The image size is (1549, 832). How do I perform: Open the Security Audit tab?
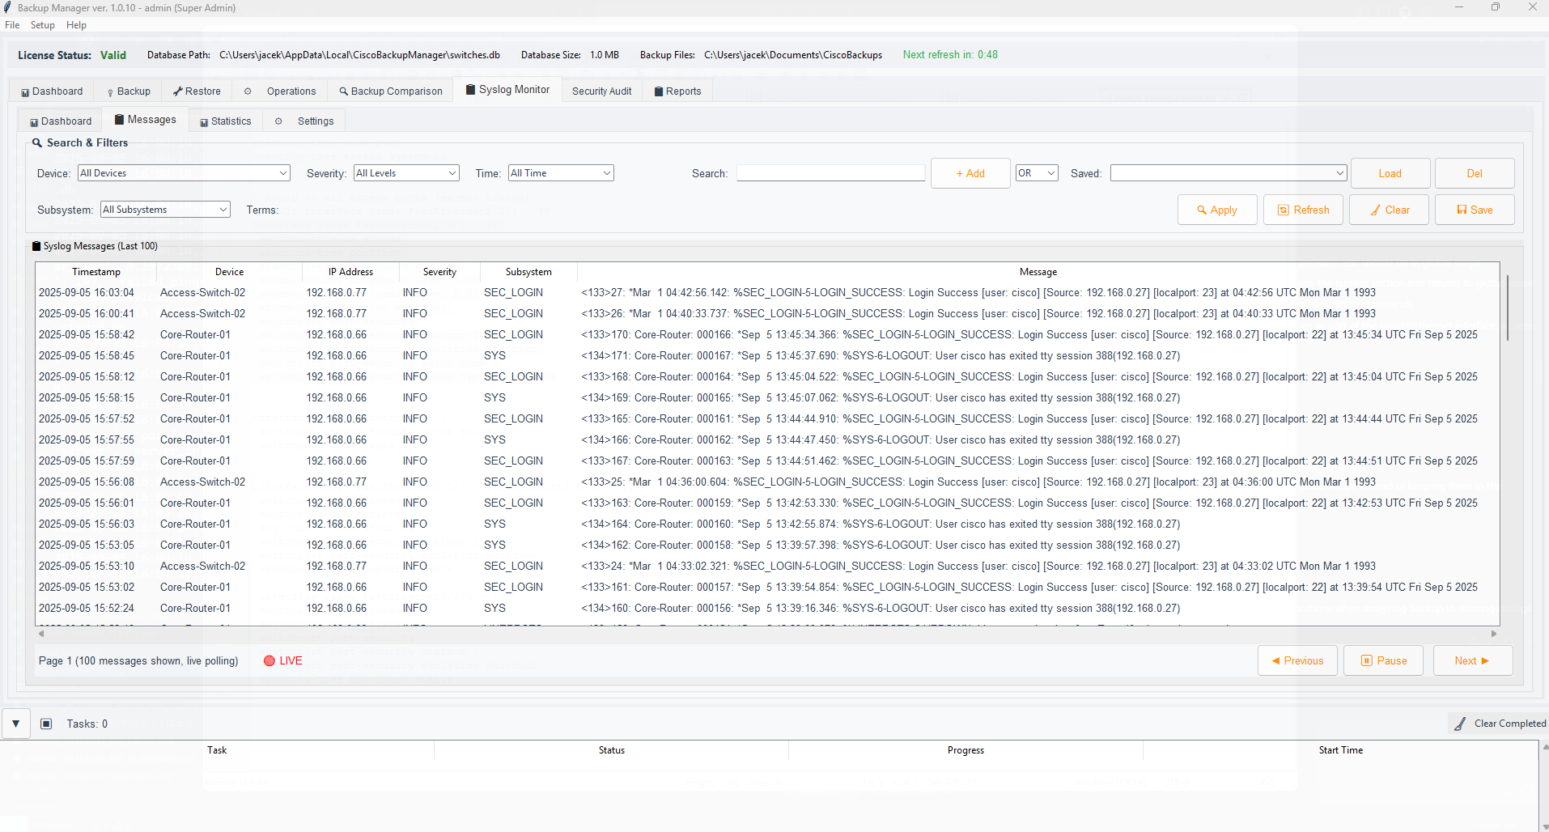click(601, 91)
